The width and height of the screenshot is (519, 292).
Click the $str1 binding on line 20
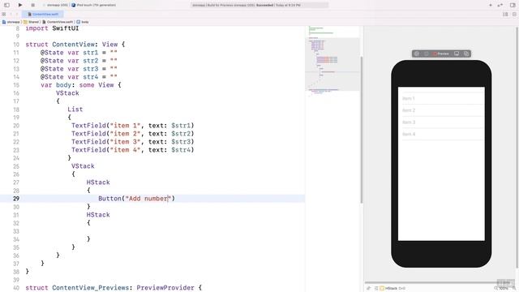[181, 126]
